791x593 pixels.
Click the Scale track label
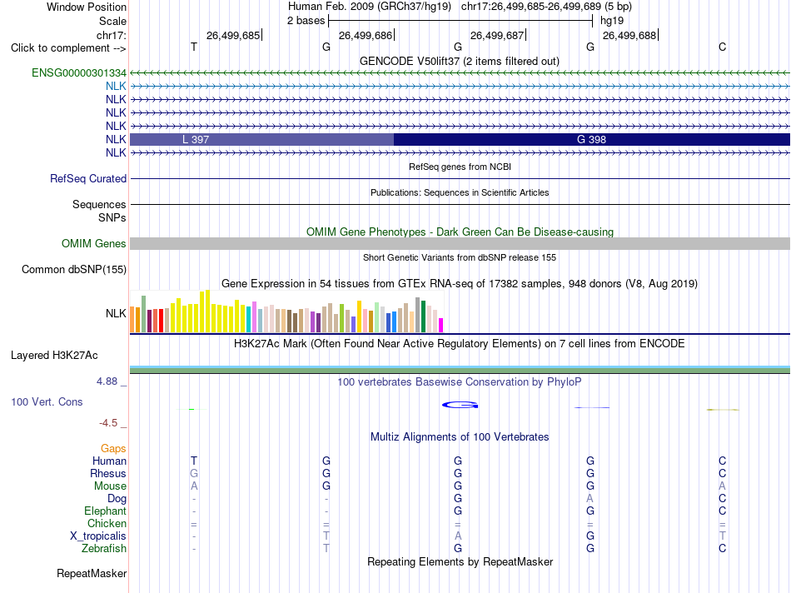coord(113,21)
